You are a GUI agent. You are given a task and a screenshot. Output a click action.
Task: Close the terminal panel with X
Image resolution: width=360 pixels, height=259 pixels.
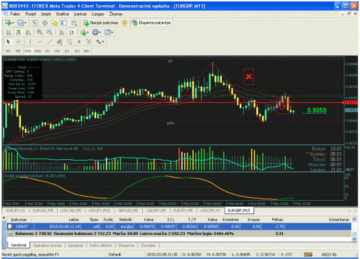tap(3, 217)
